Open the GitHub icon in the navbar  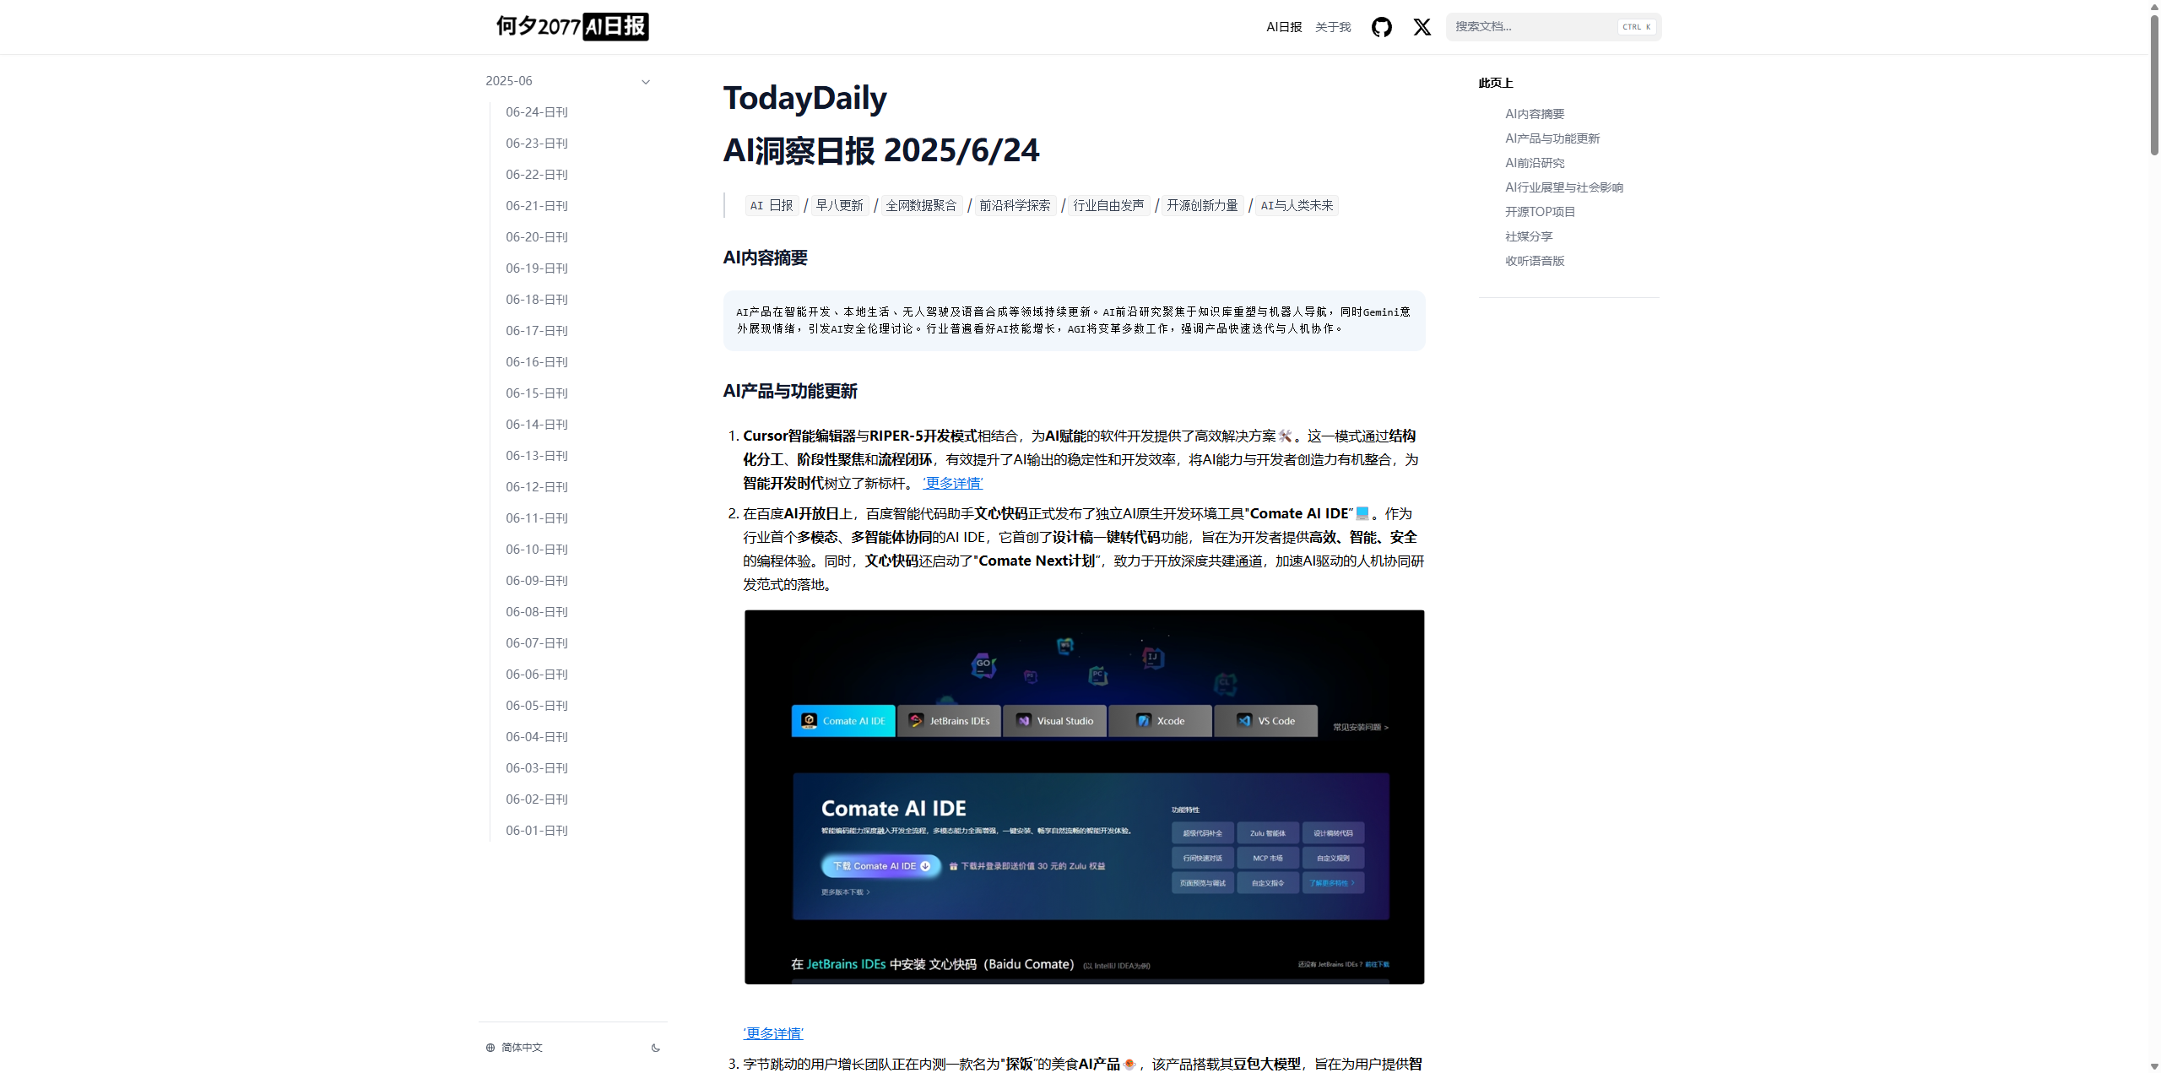coord(1382,26)
